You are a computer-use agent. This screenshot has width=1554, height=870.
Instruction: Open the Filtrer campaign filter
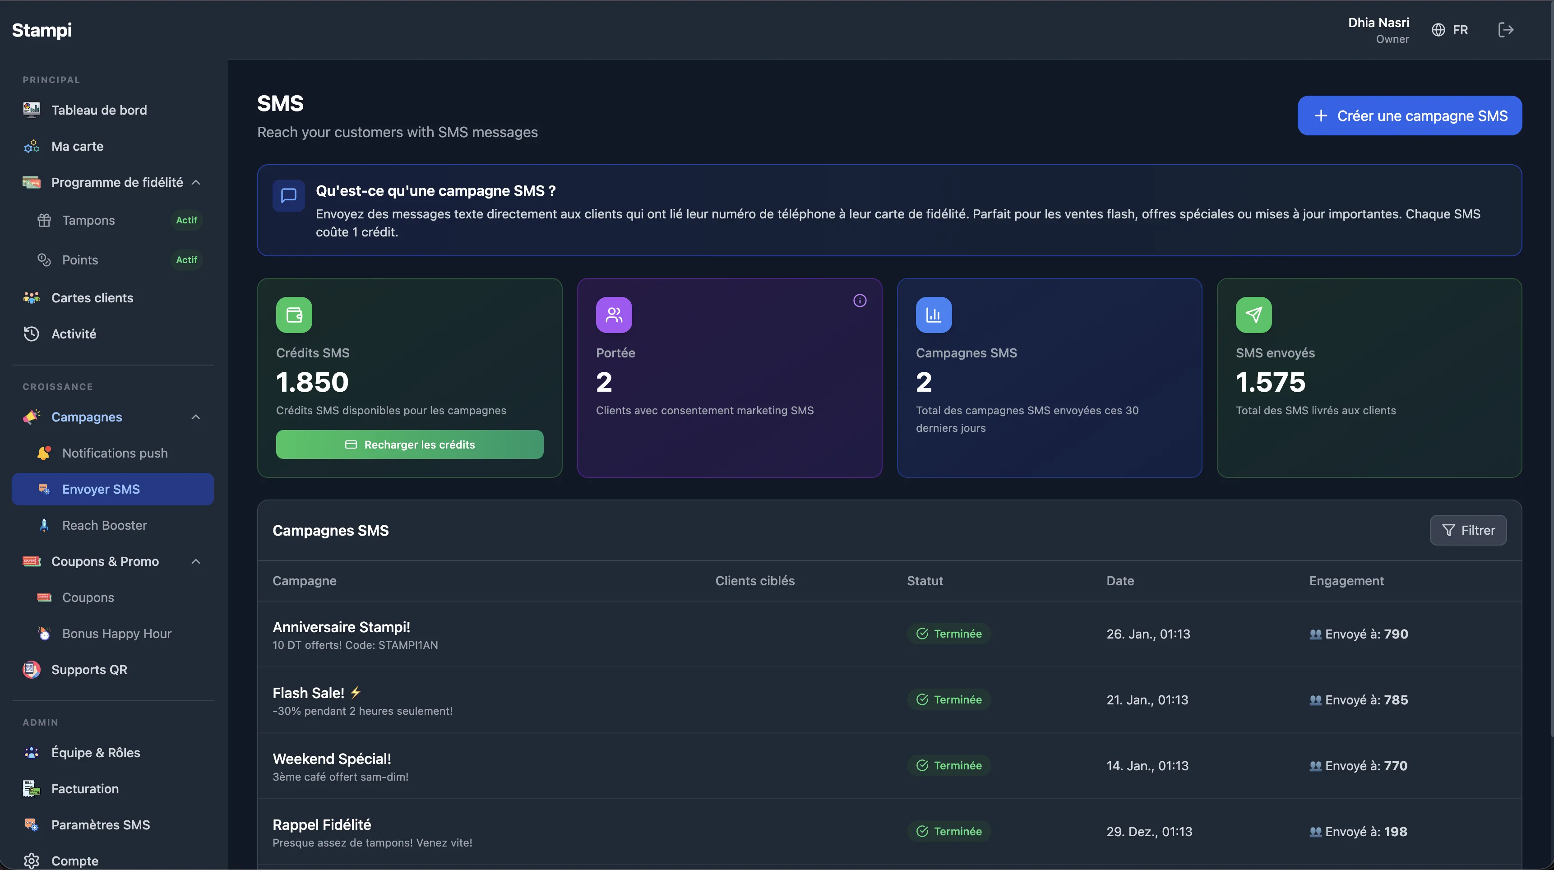click(x=1468, y=530)
